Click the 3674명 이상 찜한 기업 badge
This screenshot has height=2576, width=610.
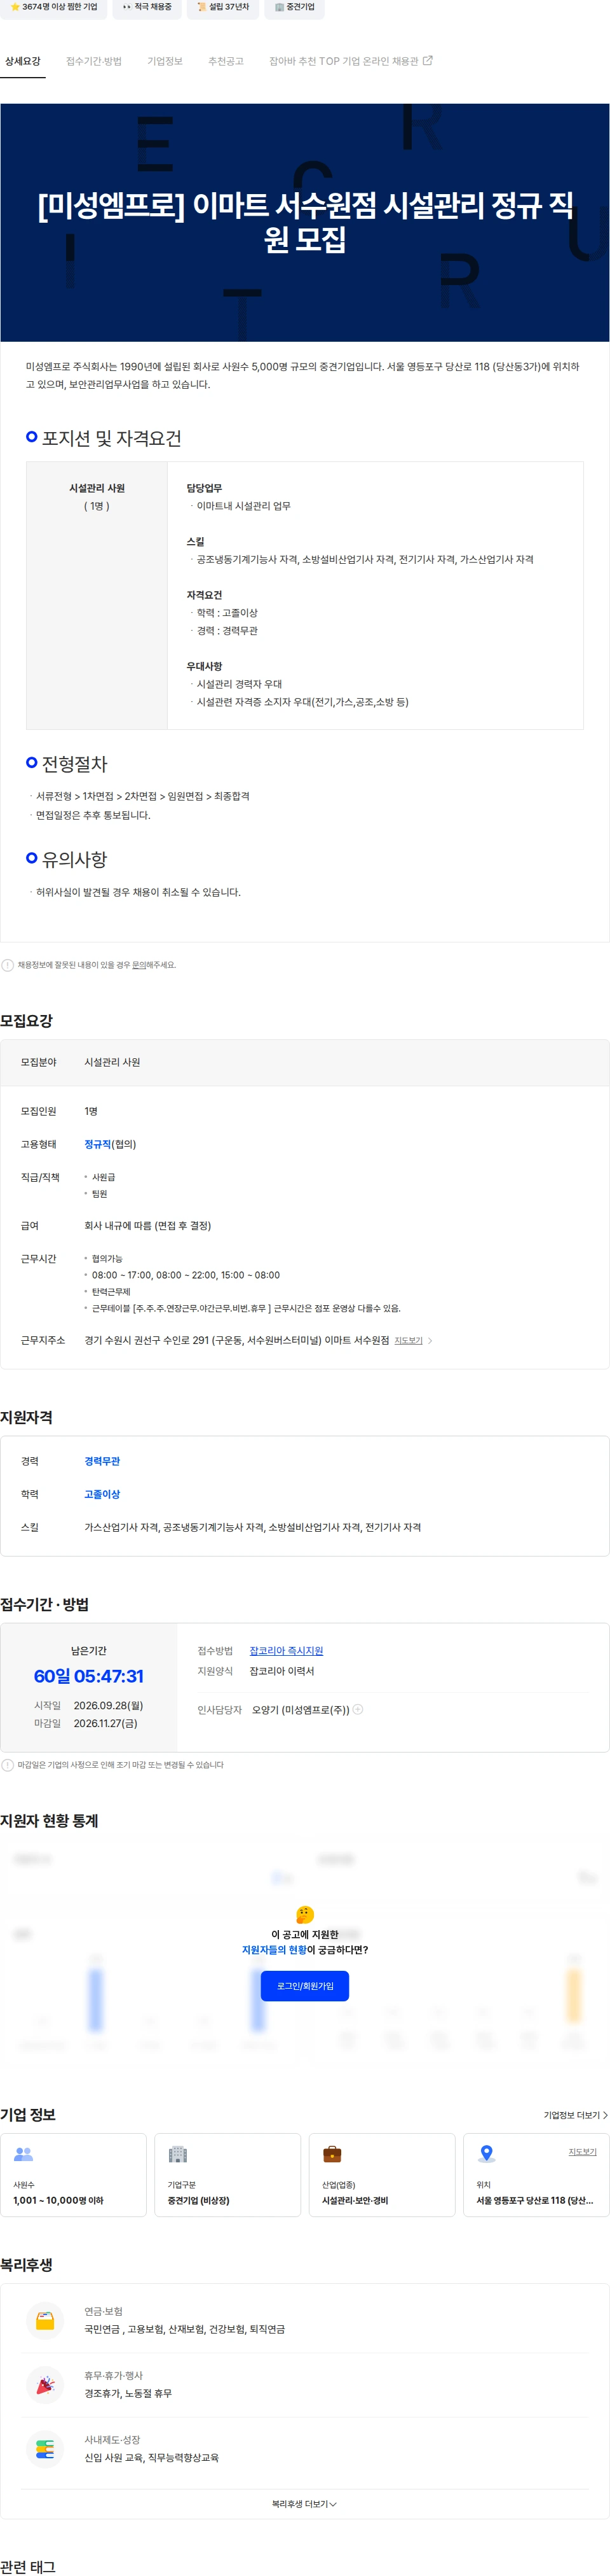tap(54, 7)
